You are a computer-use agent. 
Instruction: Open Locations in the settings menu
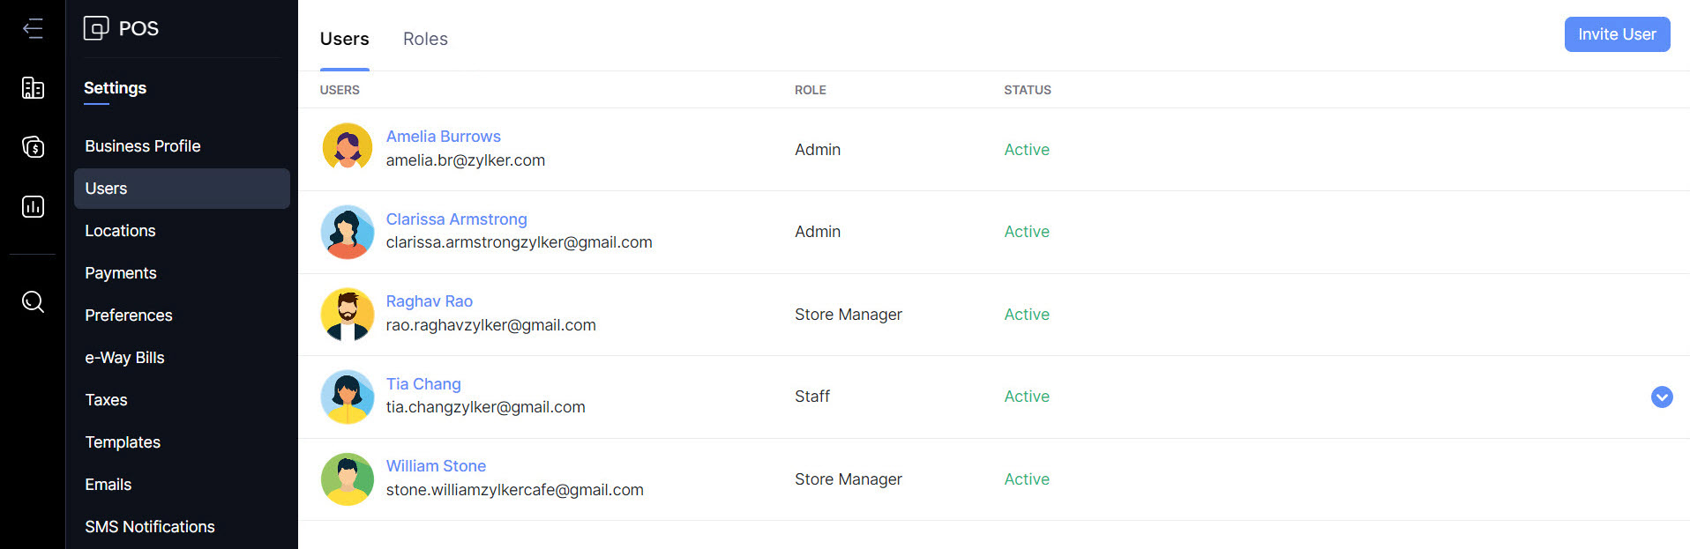tap(120, 231)
